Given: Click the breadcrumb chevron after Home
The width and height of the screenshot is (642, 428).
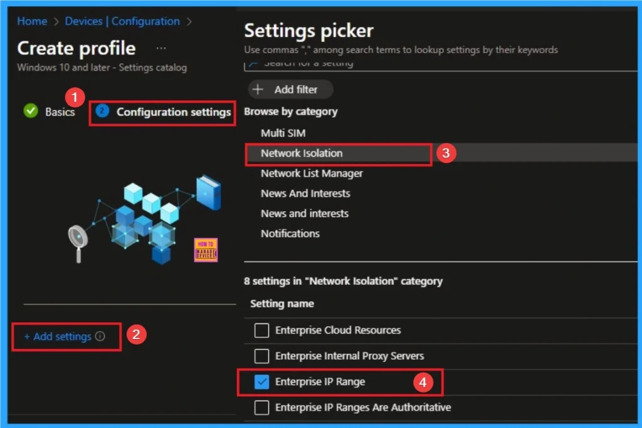Looking at the screenshot, I should (x=55, y=21).
